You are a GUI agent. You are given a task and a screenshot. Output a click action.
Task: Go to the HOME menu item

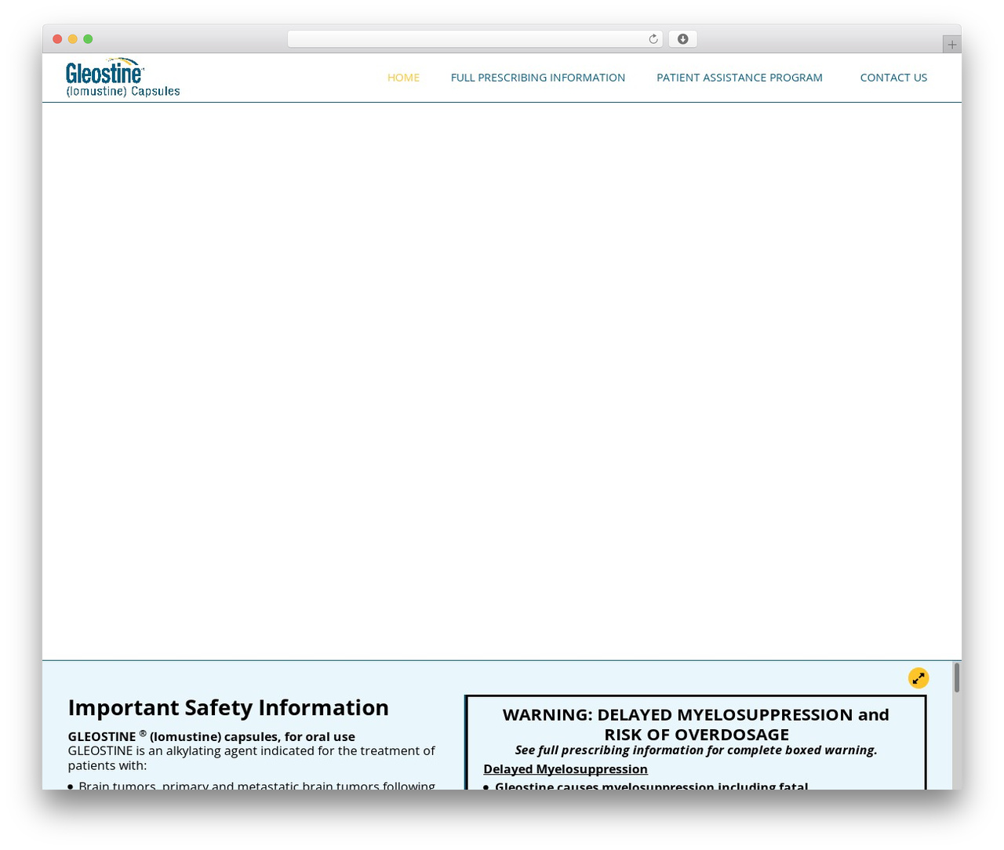[x=403, y=77]
